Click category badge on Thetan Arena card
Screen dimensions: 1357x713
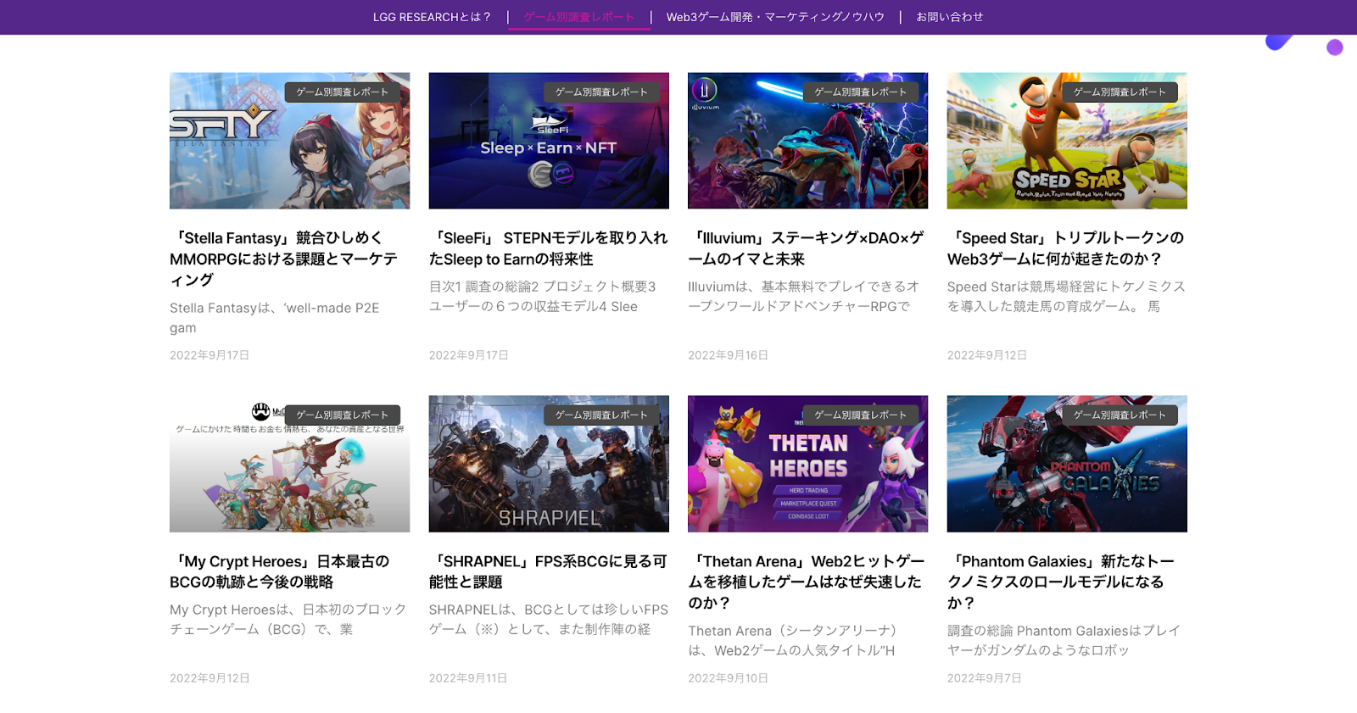click(861, 415)
